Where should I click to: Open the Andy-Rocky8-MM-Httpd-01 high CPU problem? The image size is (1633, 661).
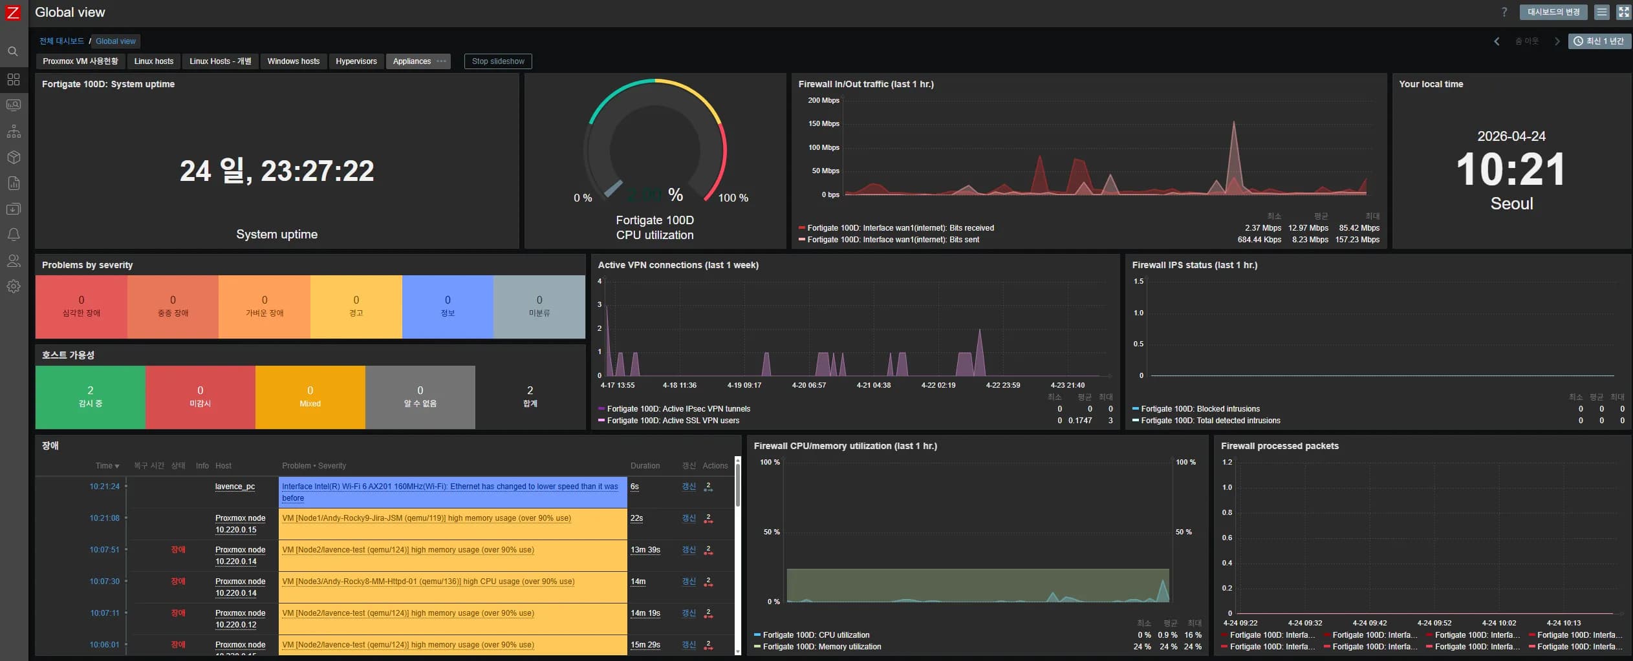point(428,582)
